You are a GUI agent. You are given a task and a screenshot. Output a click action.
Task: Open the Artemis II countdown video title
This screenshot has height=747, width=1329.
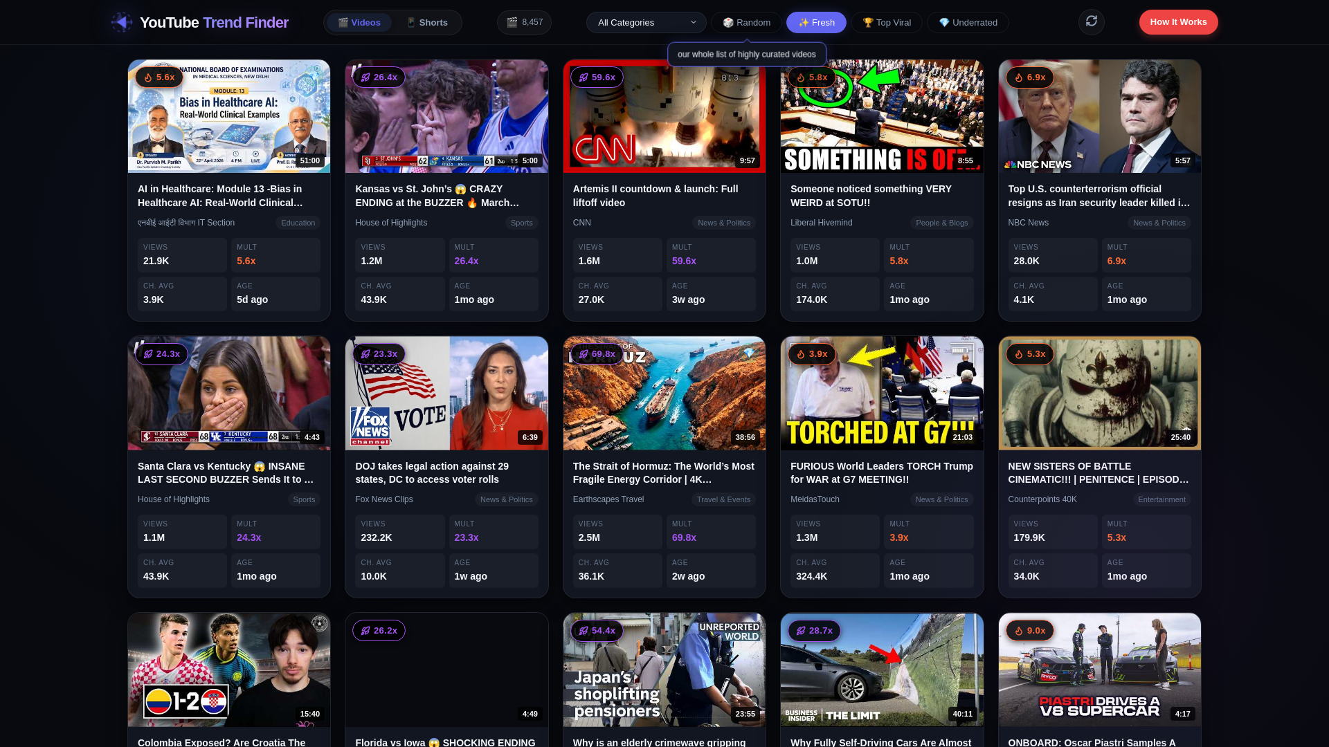(656, 196)
